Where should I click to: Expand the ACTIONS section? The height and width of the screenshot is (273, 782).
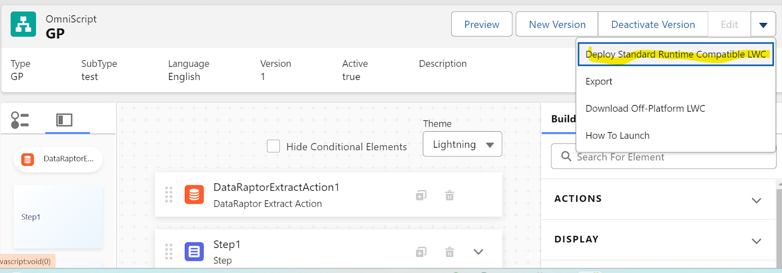pos(658,199)
